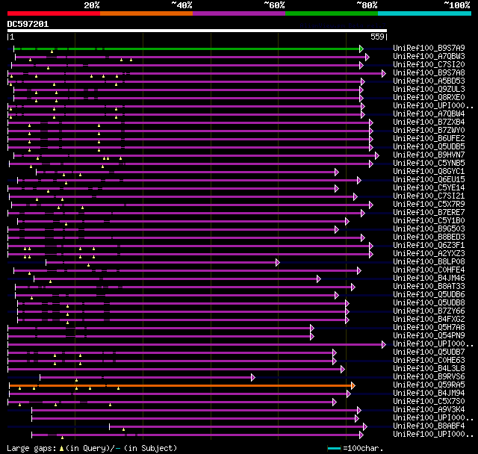
Task: Open the UniRef100_B9S7A9 hit label
Action: (429, 48)
